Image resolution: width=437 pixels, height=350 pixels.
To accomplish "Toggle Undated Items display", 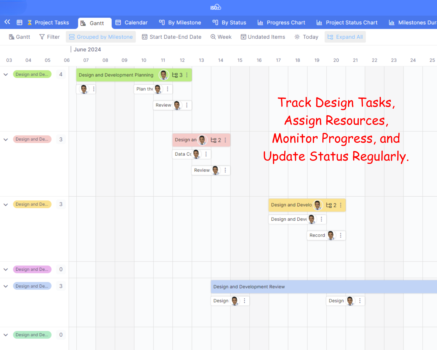I will pyautogui.click(x=263, y=37).
